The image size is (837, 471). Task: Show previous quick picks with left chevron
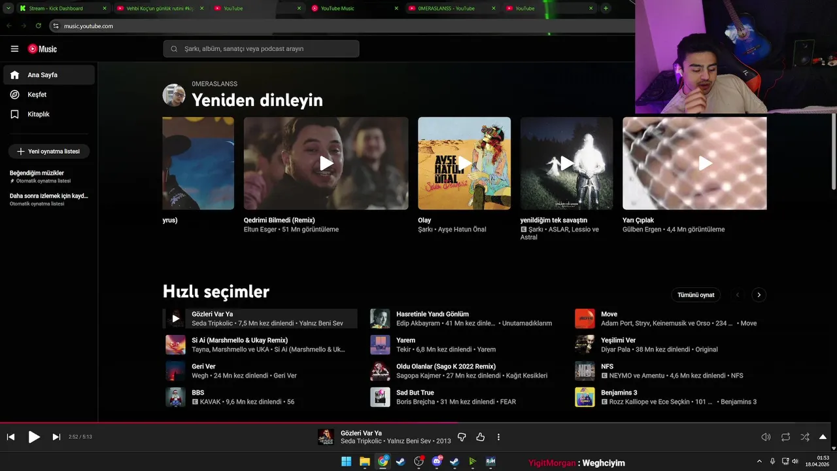[738, 295]
